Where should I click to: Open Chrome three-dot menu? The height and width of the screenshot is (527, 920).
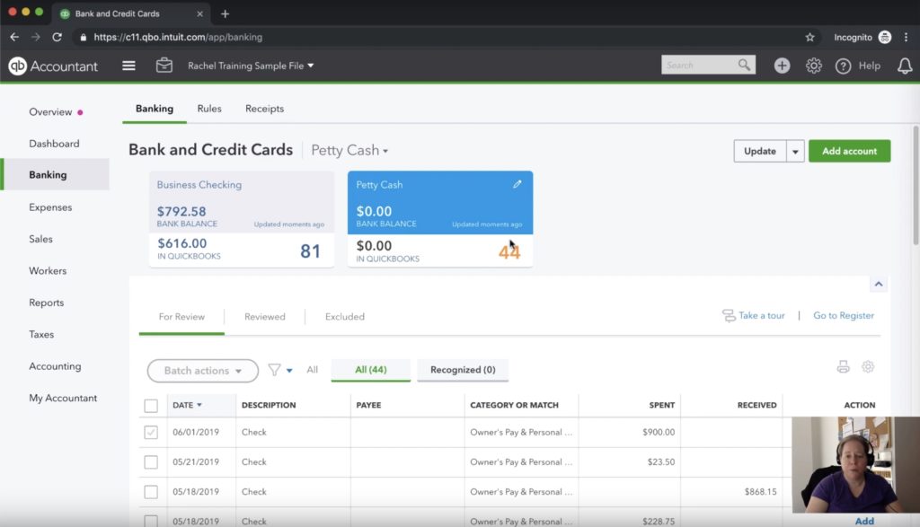coord(906,37)
